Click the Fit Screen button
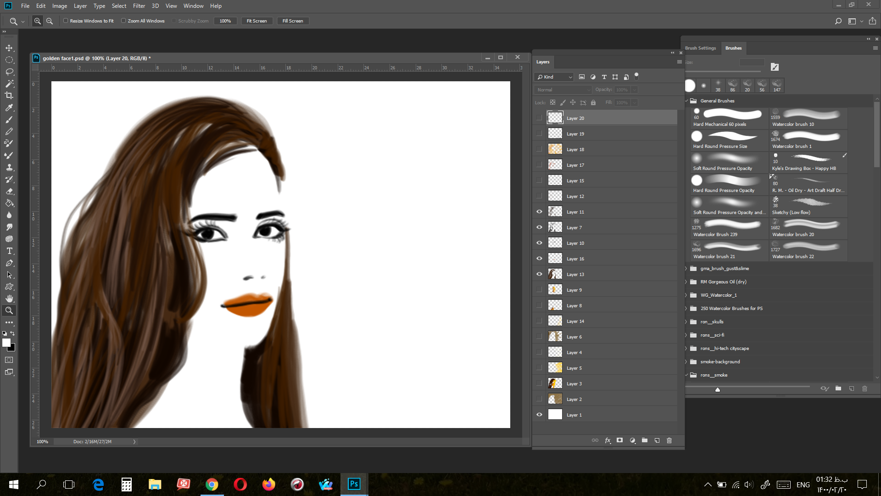This screenshot has height=496, width=881. [x=257, y=21]
